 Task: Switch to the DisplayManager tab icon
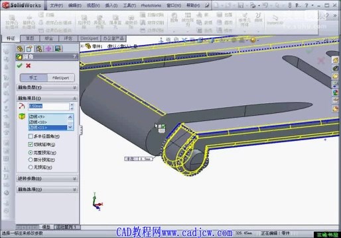coord(58,48)
